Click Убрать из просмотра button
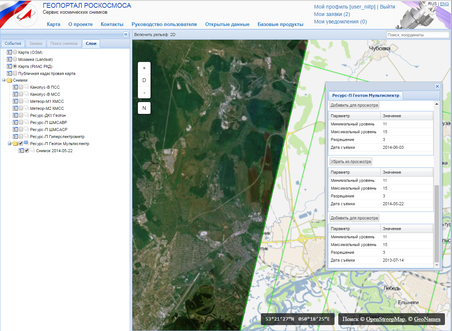 pos(351,161)
